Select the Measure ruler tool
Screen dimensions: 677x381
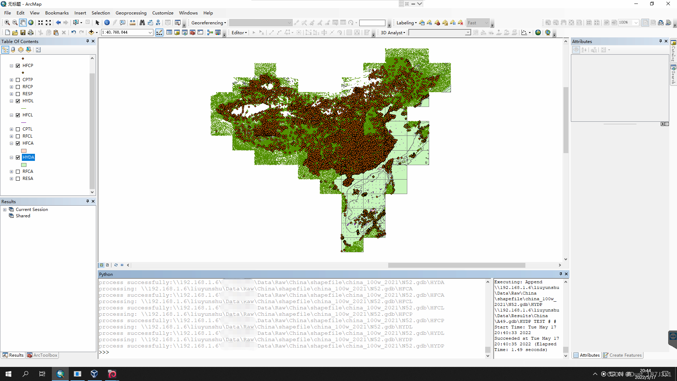pos(133,23)
